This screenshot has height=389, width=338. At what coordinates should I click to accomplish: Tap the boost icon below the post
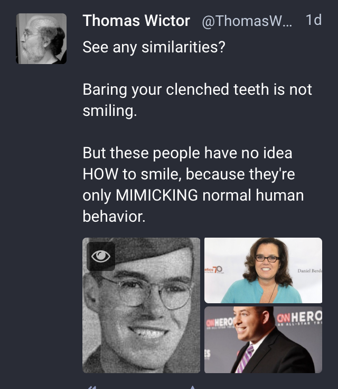192,387
